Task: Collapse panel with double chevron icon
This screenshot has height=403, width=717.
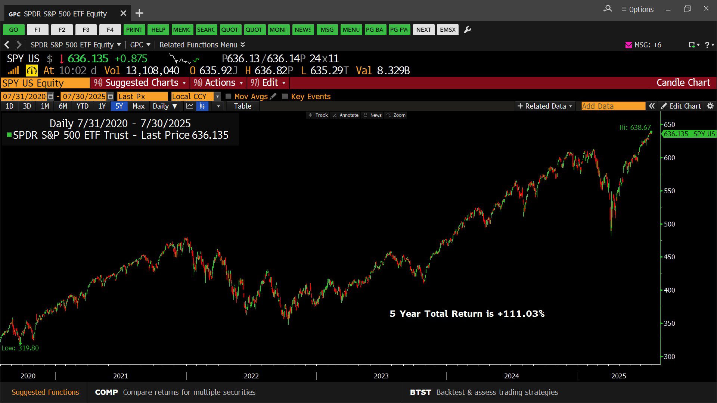Action: [652, 106]
